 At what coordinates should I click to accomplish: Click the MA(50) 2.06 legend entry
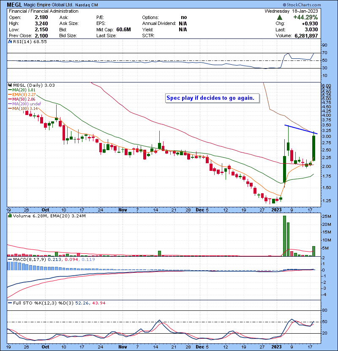click(22, 99)
